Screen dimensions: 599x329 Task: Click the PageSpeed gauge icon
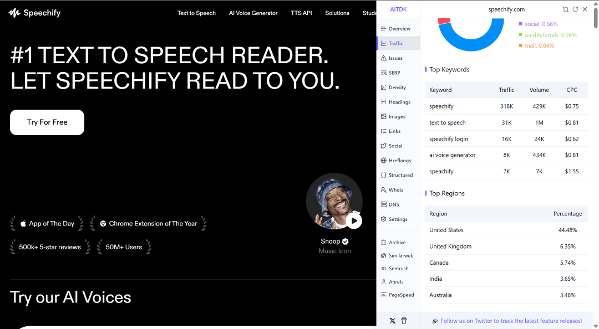tap(384, 295)
